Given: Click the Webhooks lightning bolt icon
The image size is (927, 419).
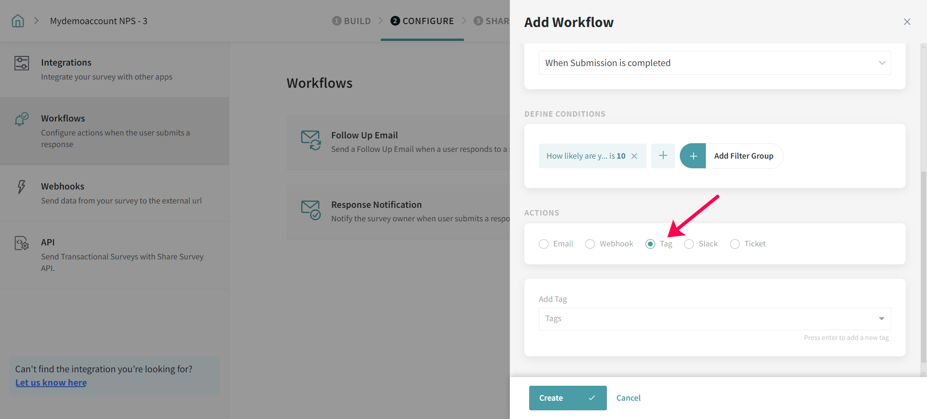Looking at the screenshot, I should [21, 187].
